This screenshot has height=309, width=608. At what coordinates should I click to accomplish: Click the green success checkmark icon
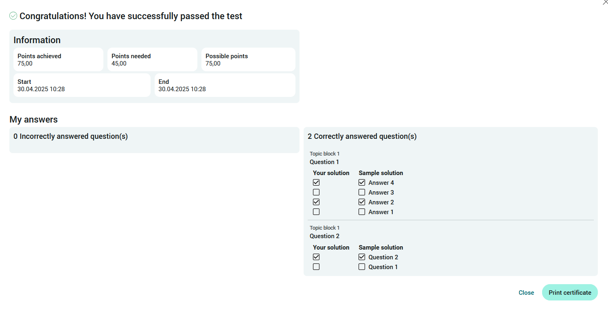click(x=13, y=16)
